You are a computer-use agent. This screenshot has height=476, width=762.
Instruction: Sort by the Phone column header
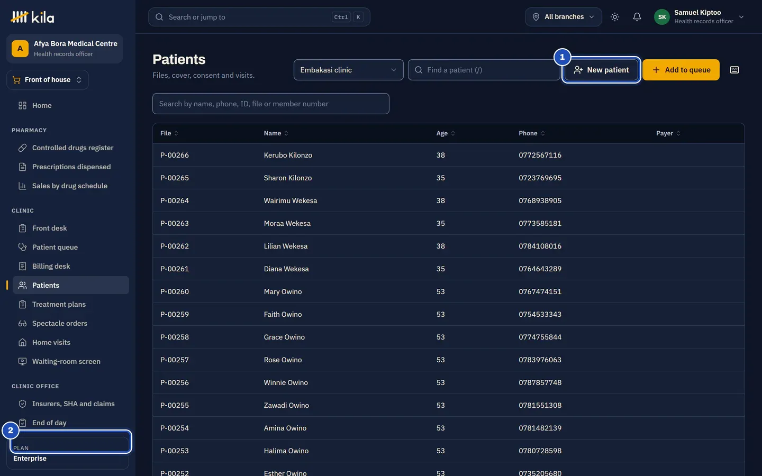point(532,133)
